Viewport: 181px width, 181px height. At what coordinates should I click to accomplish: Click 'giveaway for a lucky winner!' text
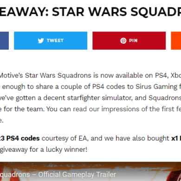click(44, 149)
